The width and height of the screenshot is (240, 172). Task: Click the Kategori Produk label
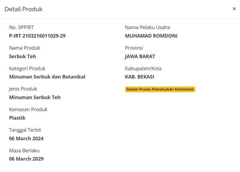click(27, 69)
